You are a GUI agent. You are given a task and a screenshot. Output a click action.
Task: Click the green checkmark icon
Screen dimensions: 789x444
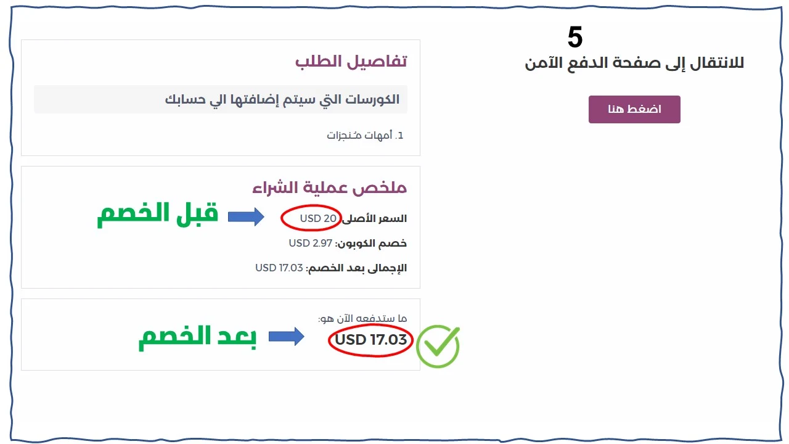coord(438,346)
